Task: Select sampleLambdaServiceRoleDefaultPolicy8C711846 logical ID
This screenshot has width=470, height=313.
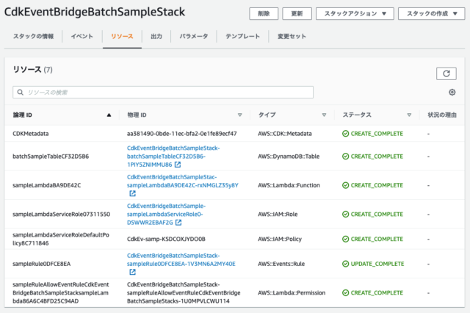Action: (61, 240)
